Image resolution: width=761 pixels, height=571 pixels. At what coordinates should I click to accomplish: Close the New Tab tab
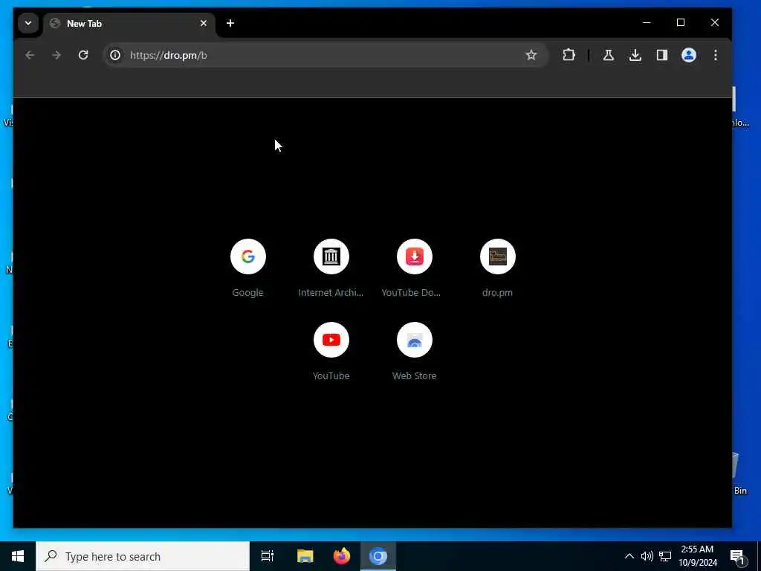pyautogui.click(x=204, y=23)
